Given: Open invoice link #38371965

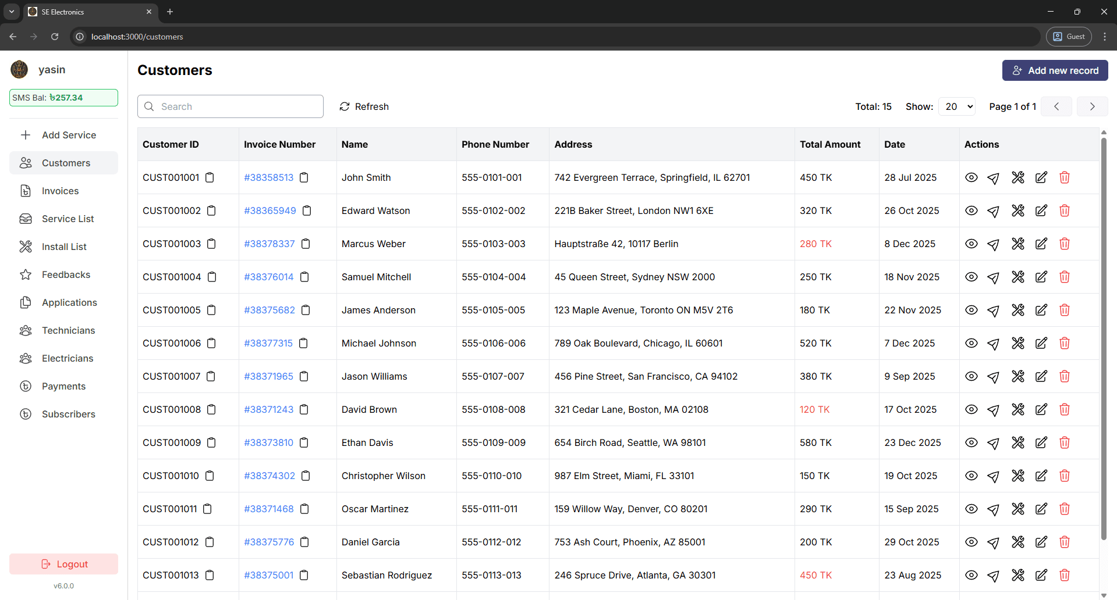Looking at the screenshot, I should point(268,376).
